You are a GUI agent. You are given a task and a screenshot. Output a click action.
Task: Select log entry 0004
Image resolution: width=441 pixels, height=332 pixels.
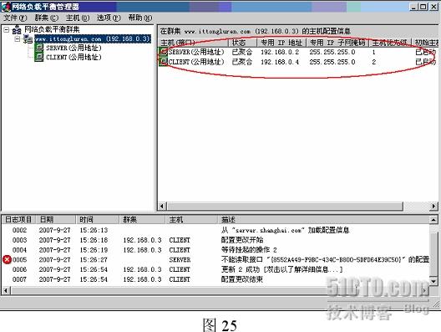click(x=215, y=250)
